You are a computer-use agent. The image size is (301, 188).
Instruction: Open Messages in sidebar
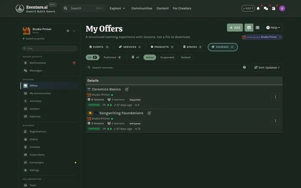pyautogui.click(x=49, y=71)
